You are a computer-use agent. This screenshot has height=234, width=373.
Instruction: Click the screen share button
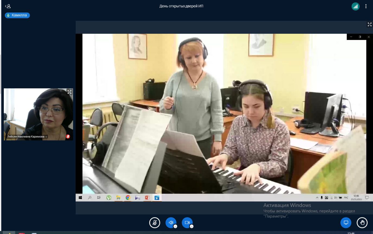pos(346,223)
